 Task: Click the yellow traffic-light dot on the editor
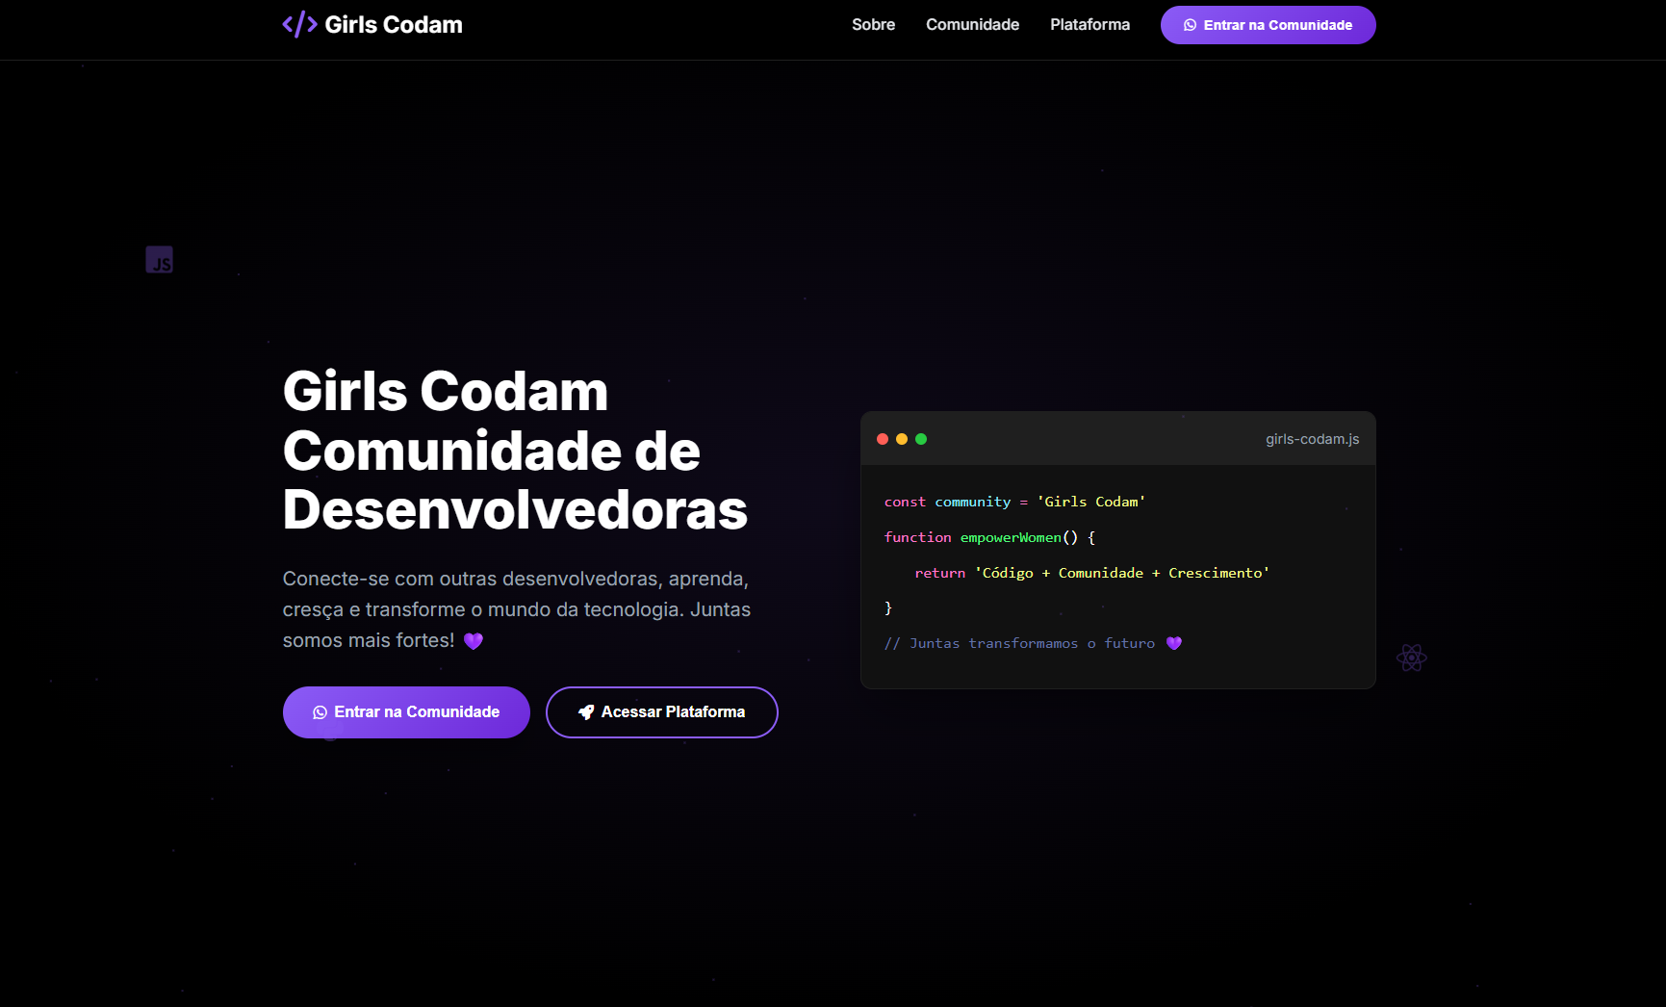(902, 439)
